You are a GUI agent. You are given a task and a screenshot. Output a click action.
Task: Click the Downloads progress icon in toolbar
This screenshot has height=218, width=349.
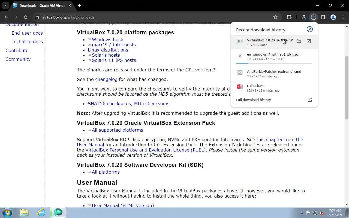pos(313,17)
